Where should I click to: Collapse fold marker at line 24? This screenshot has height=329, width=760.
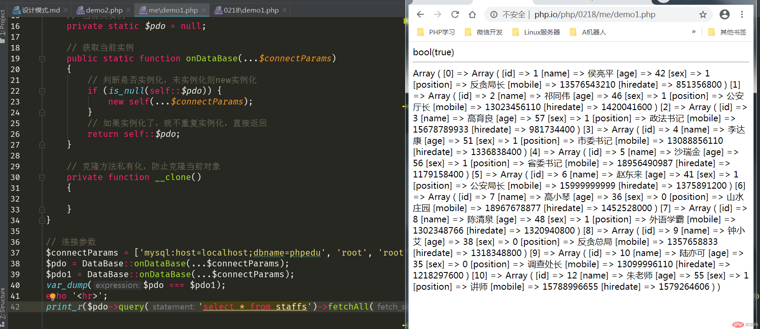(x=42, y=113)
